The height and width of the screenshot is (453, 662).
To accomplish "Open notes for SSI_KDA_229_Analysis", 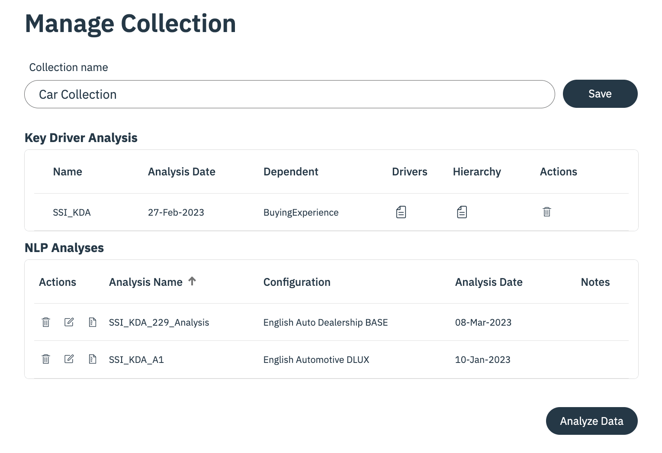I will tap(92, 322).
